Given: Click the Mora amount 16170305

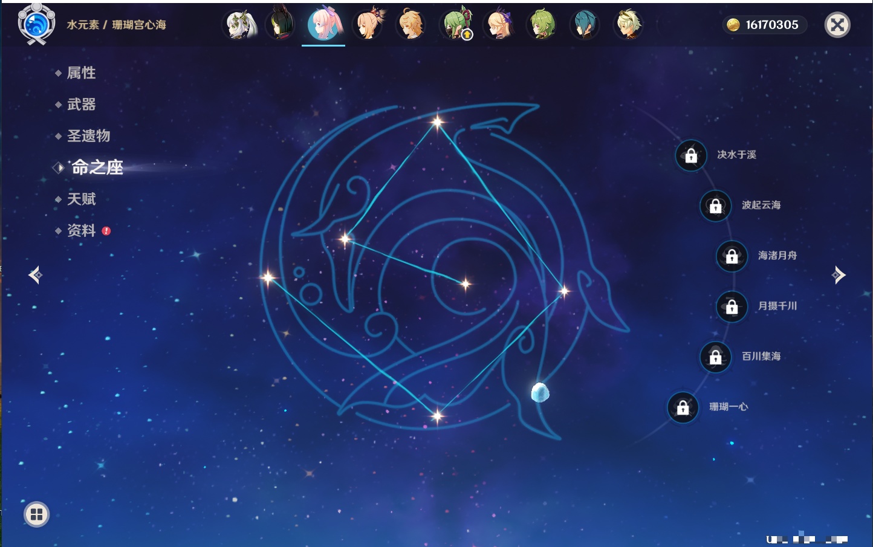Looking at the screenshot, I should click(x=772, y=25).
